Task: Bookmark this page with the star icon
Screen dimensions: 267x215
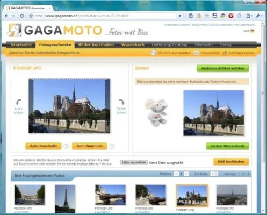Action: [31, 16]
